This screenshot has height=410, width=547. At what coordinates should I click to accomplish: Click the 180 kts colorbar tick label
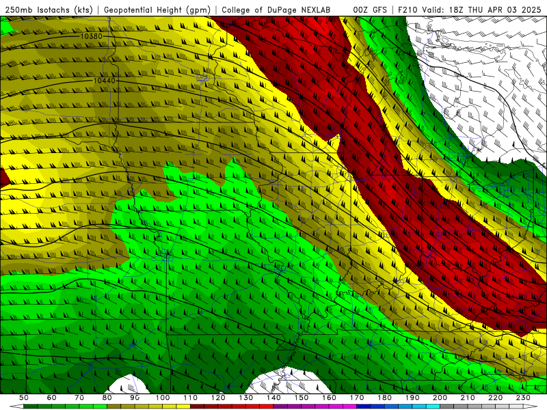(384, 398)
